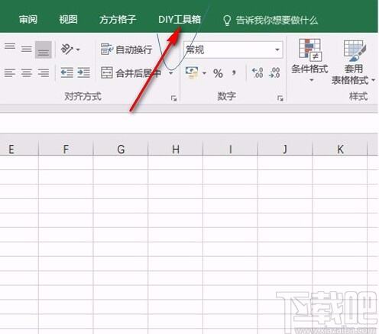Increase the indent level

click(x=83, y=72)
